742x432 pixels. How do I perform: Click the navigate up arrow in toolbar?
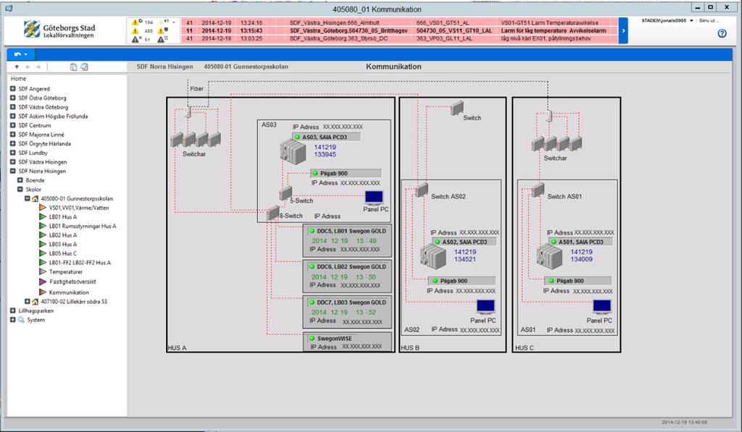click(x=17, y=67)
